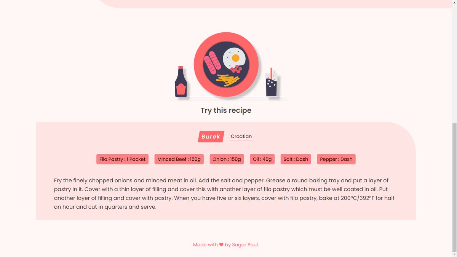Viewport: 457px width, 257px height.
Task: Open the Croatian cuisine link
Action: click(241, 136)
